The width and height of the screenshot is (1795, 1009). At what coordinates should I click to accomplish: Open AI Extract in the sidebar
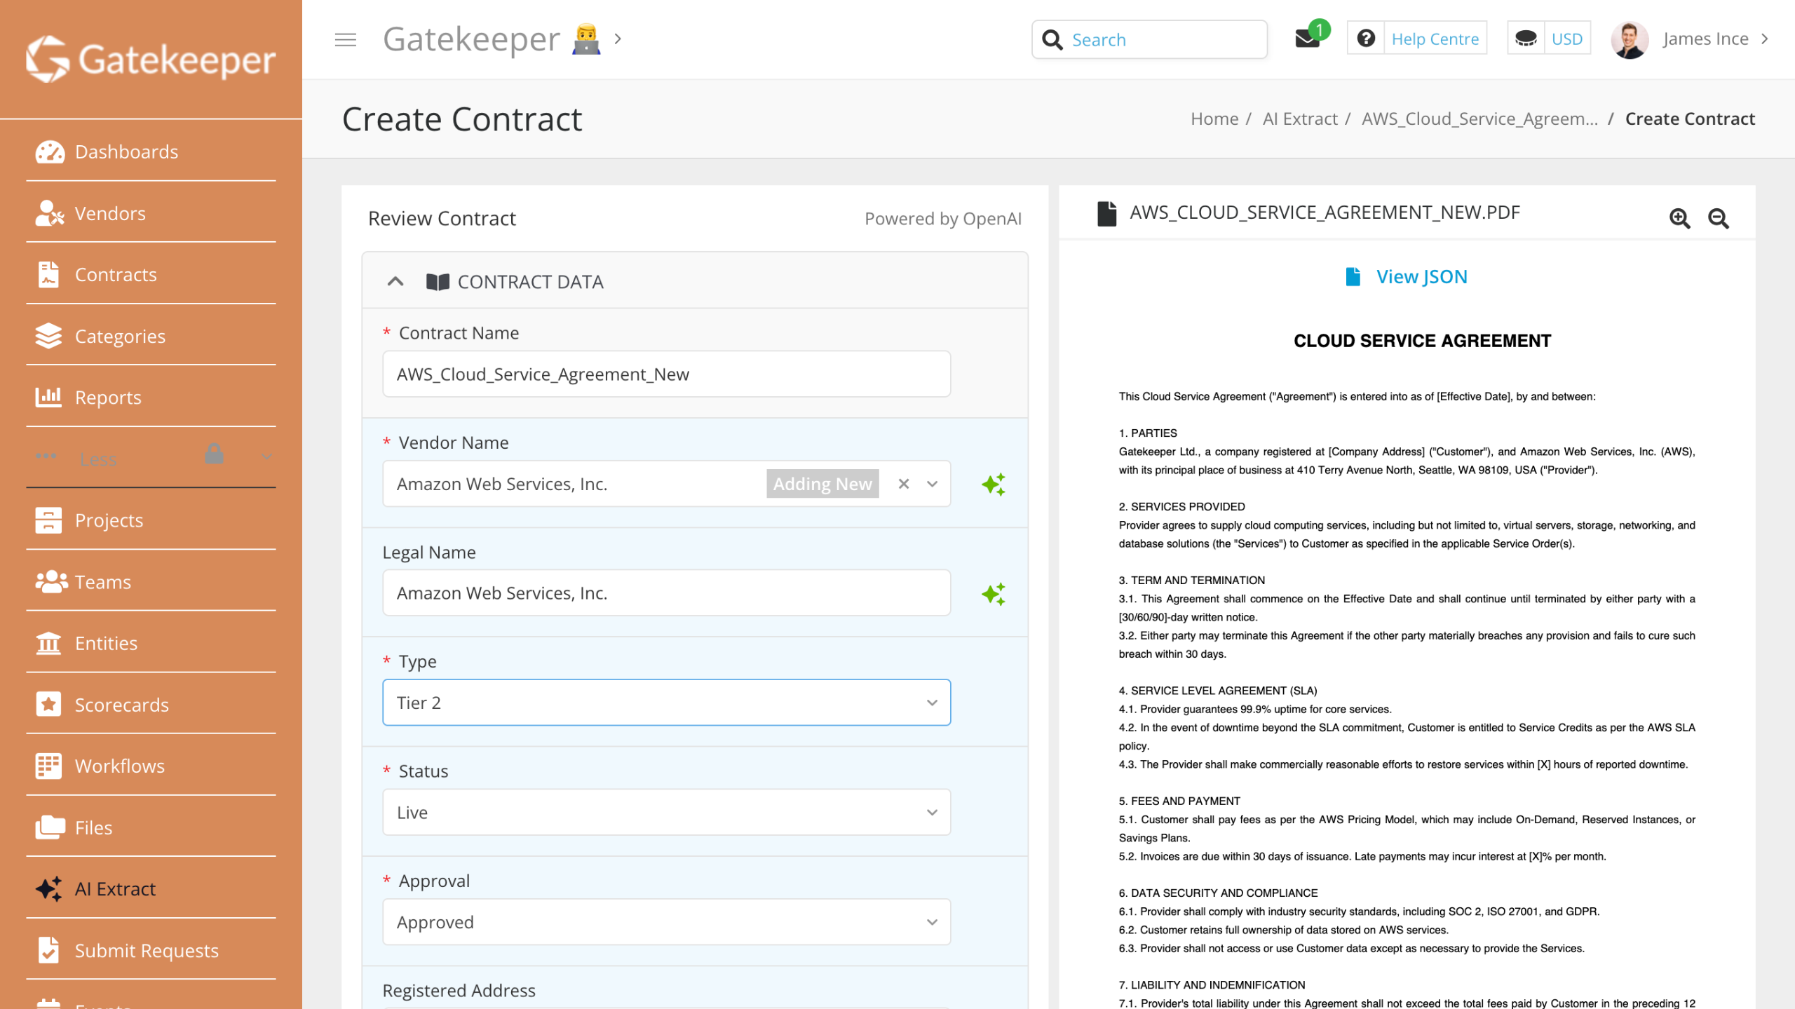[115, 888]
